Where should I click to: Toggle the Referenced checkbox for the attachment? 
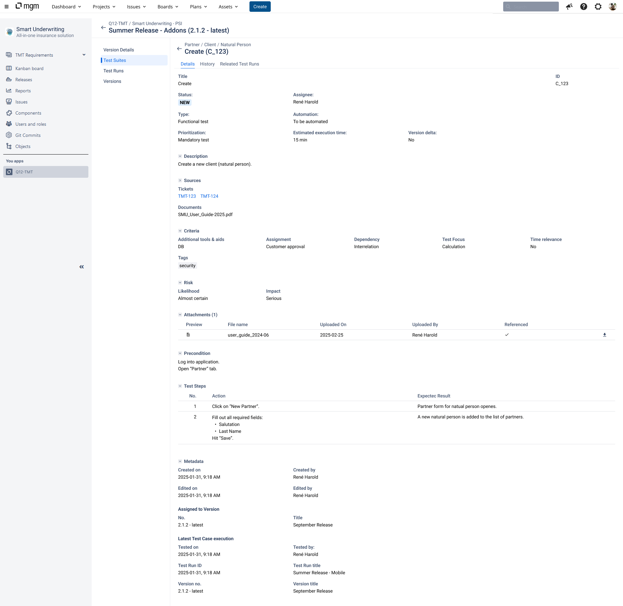[x=507, y=335]
